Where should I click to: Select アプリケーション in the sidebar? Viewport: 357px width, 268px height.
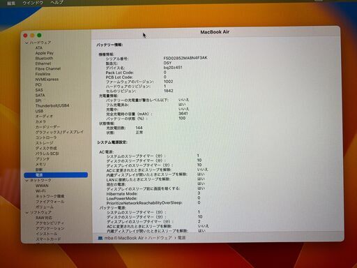click(50, 228)
